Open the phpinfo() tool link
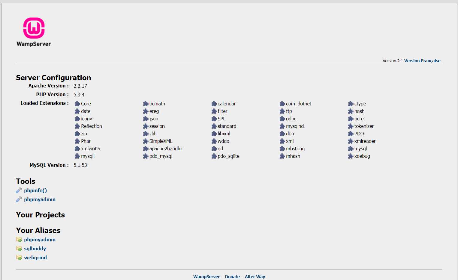The image size is (458, 280). pyautogui.click(x=35, y=190)
